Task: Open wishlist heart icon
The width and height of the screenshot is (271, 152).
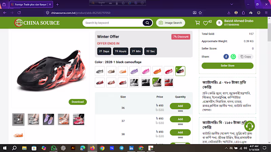Action: pos(205,23)
